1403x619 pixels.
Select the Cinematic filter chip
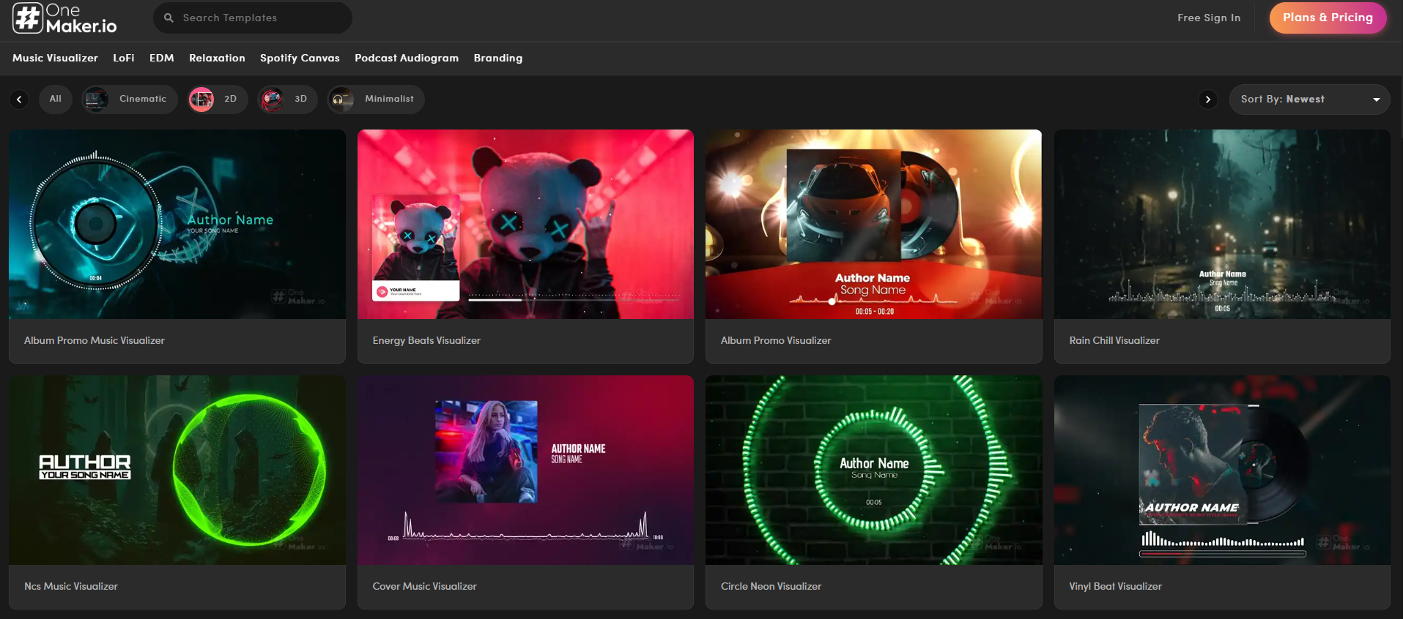click(129, 99)
